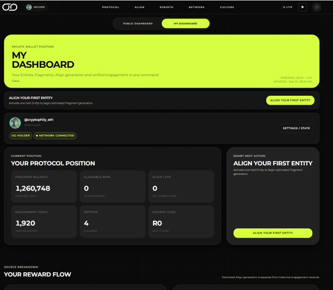
Task: Click the YOUR PROTOCOL POSITION heading
Action: tap(53, 163)
